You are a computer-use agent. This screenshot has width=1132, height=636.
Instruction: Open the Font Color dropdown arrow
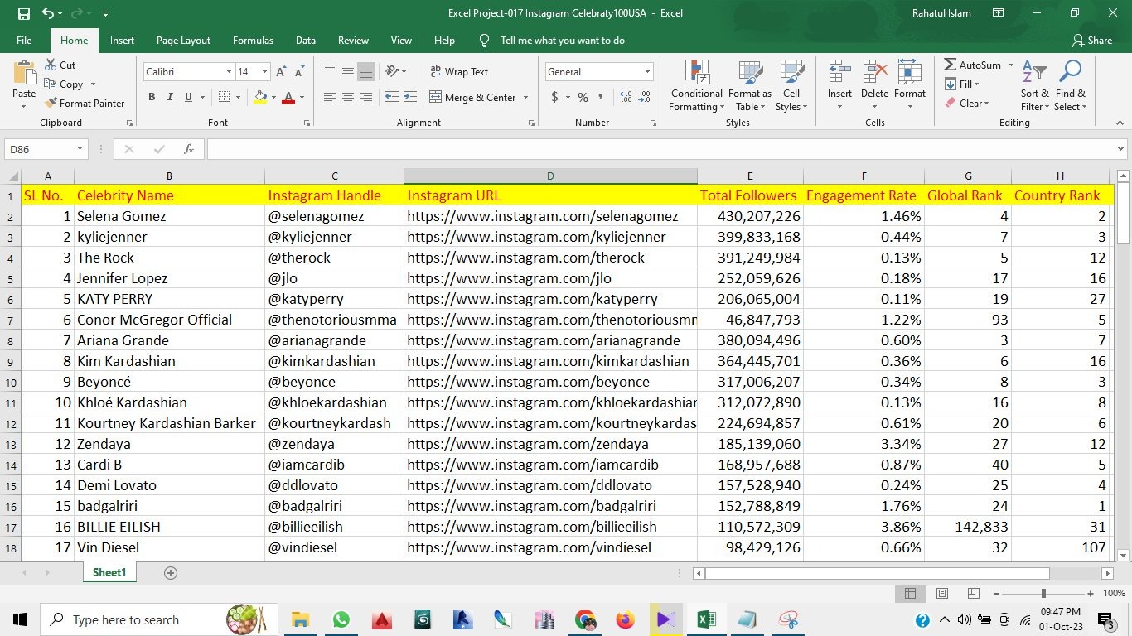(x=302, y=98)
